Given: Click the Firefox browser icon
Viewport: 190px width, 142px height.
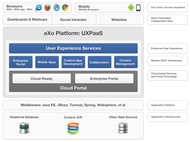Looking at the screenshot, I should (48, 7).
